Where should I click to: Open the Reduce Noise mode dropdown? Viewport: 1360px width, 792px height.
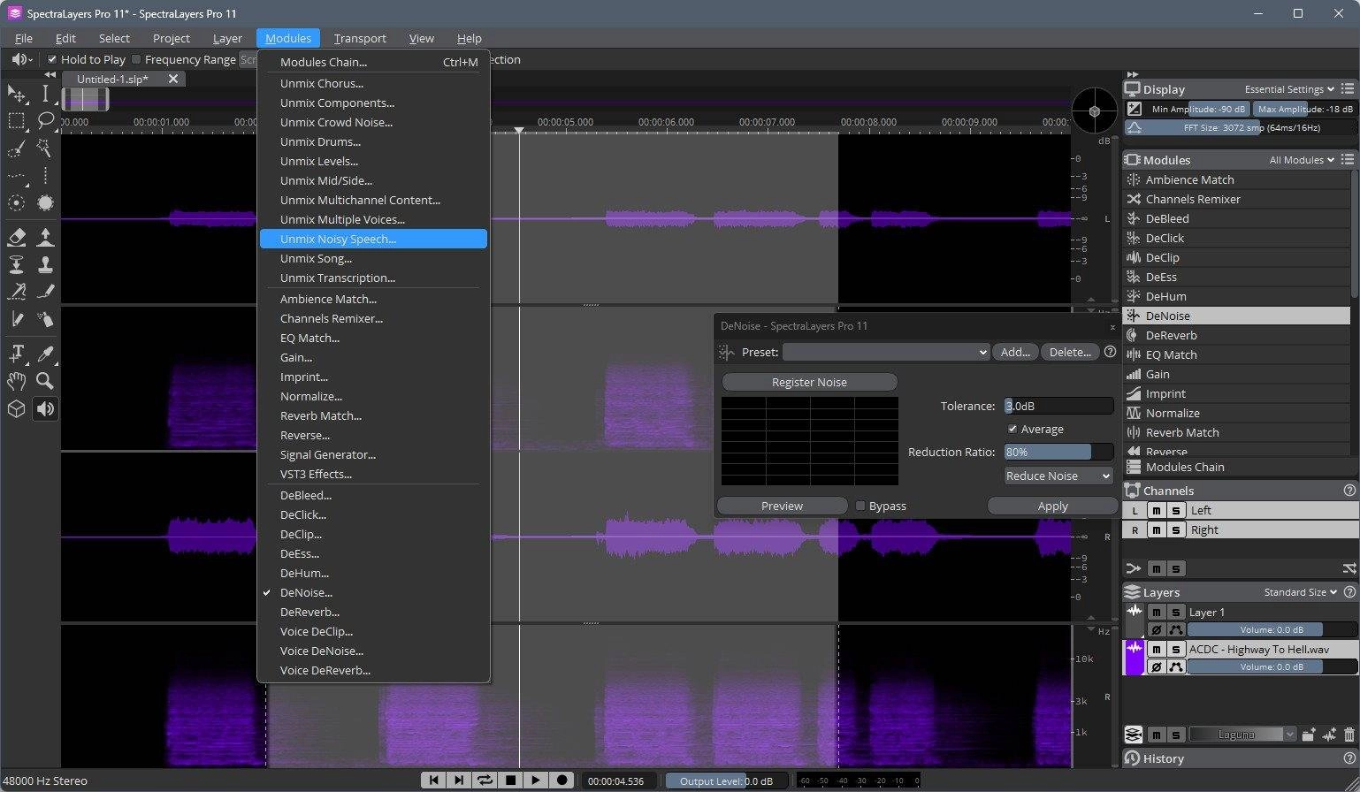[x=1058, y=476]
